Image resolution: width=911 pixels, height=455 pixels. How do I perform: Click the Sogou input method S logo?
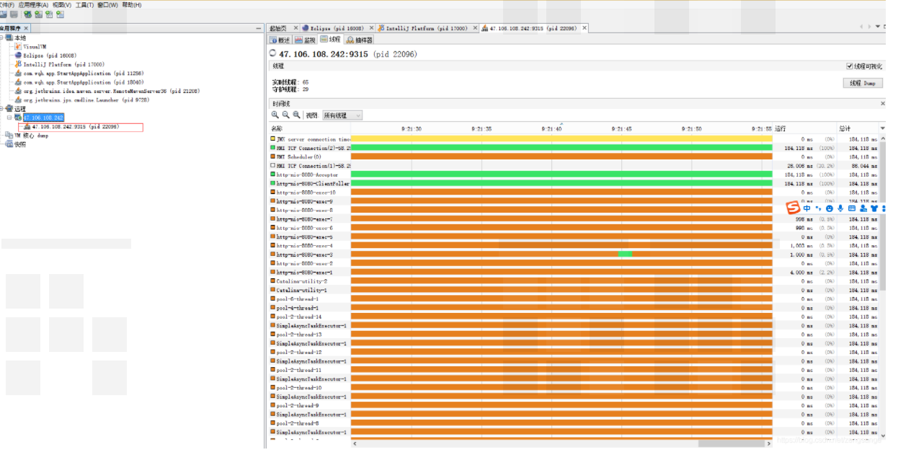coord(793,208)
